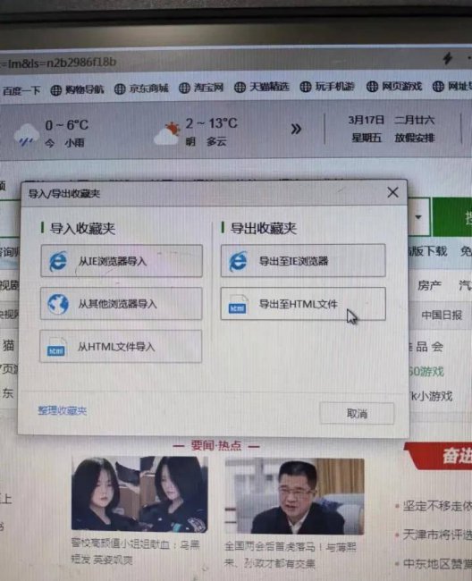Click 小游戏 link on the right
The image size is (472, 581).
point(432,397)
